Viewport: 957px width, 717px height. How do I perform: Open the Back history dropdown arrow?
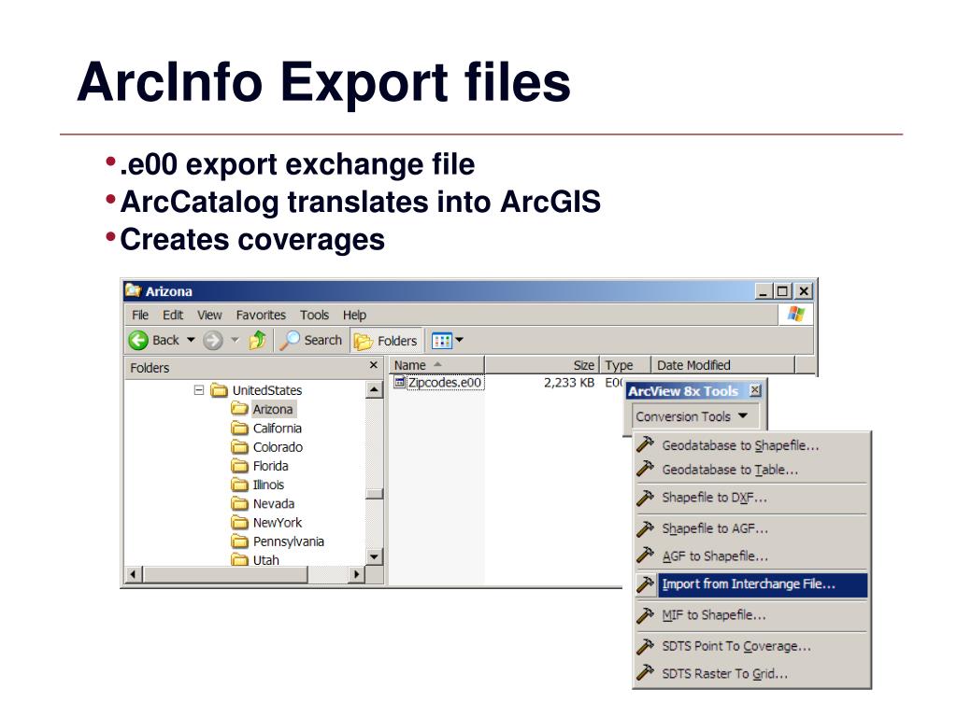click(191, 340)
